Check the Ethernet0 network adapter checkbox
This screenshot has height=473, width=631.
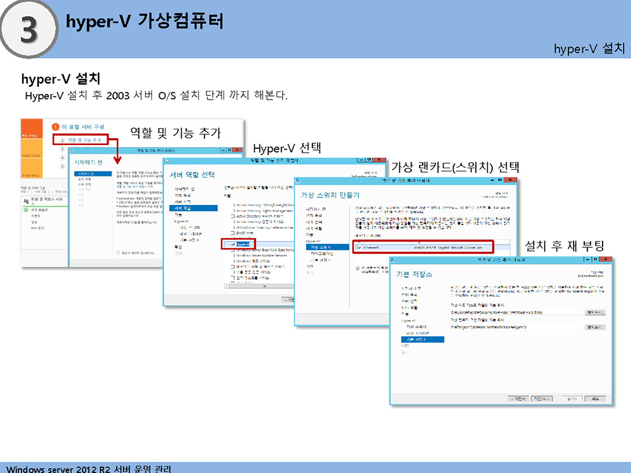coord(360,247)
